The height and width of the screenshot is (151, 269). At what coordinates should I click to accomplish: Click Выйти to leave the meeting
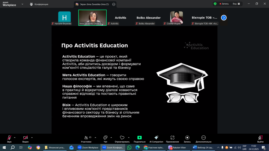click(x=260, y=139)
